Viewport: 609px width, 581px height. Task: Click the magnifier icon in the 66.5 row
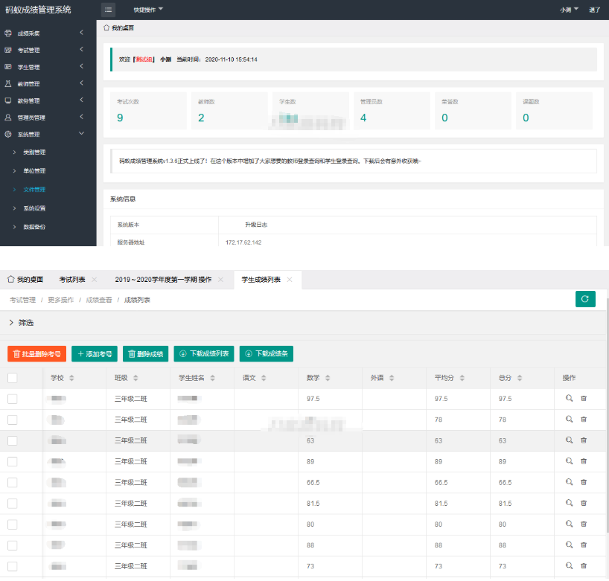click(x=570, y=482)
